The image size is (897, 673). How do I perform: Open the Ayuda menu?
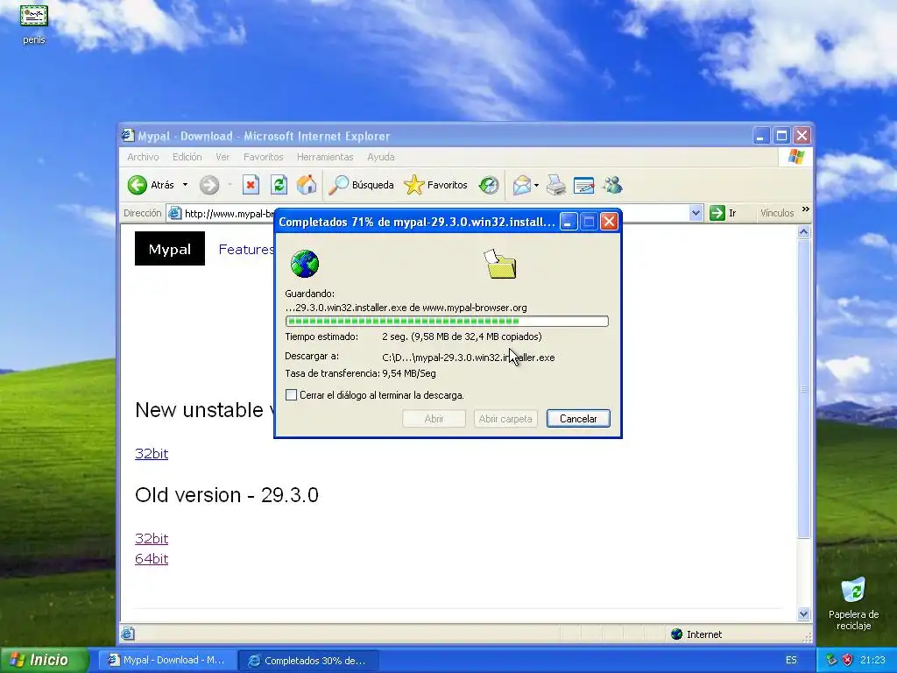point(380,157)
